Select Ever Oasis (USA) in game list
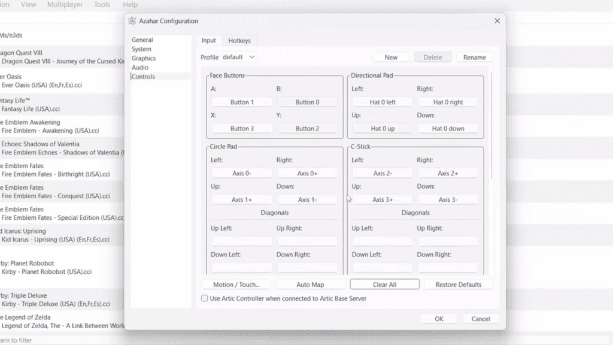This screenshot has height=345, width=613. [x=62, y=81]
